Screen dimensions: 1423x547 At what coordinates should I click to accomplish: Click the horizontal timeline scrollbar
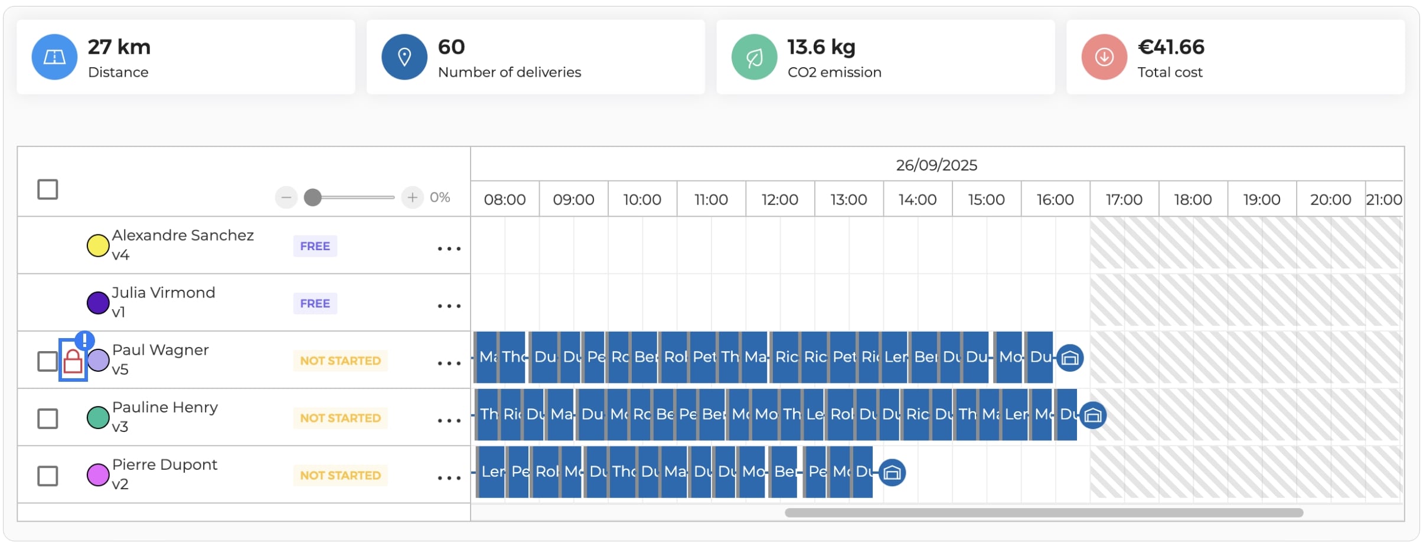coord(1044,513)
